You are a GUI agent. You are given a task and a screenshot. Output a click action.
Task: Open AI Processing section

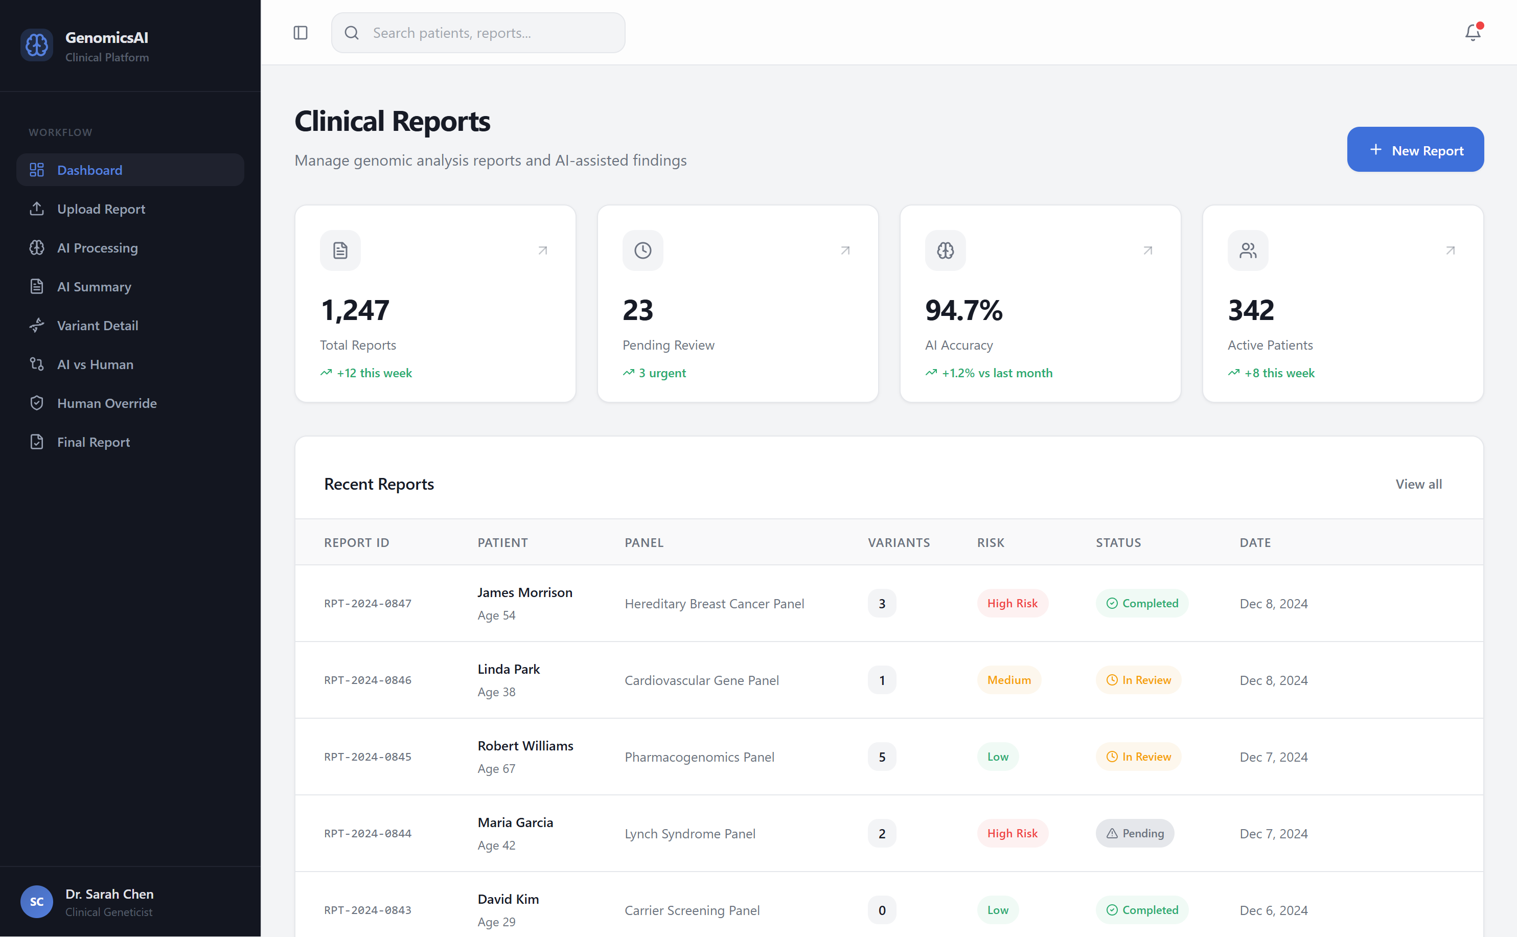[130, 248]
